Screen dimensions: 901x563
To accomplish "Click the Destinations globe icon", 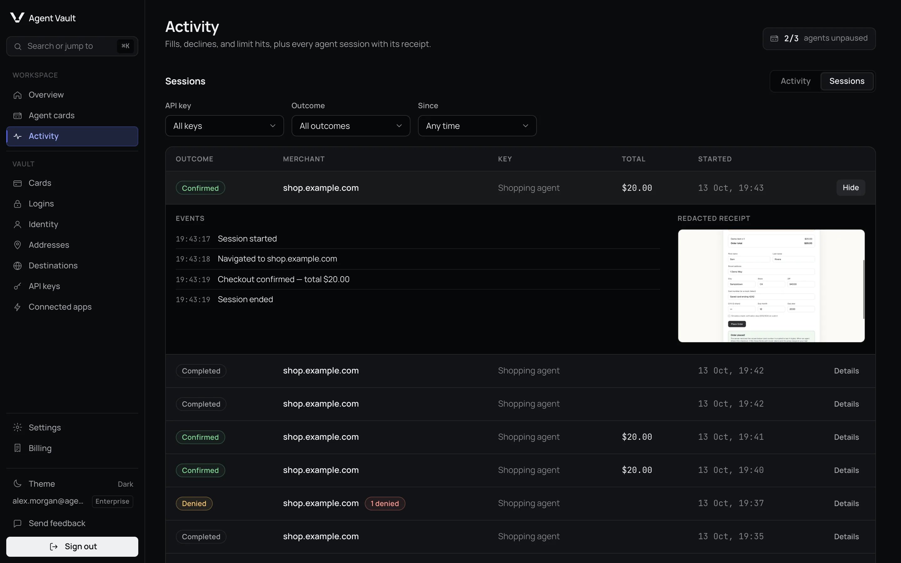I will click(x=18, y=266).
